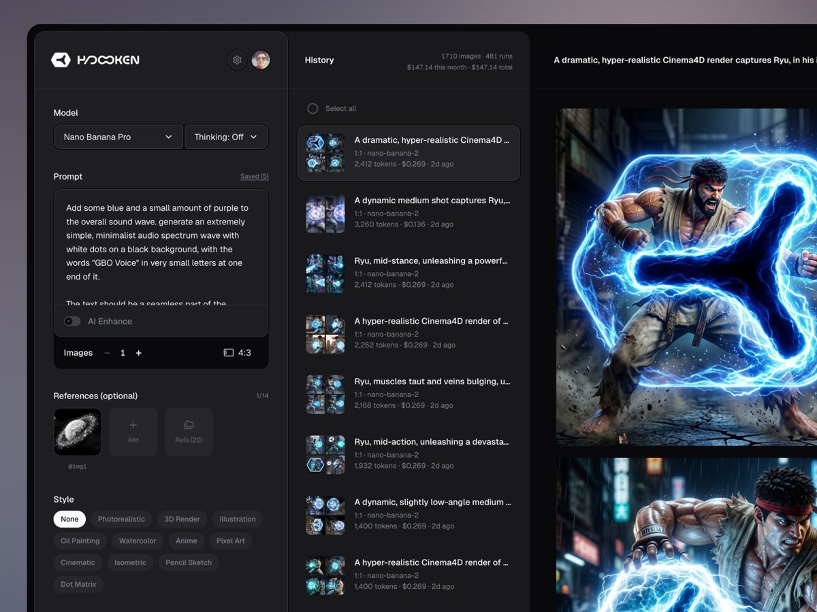
Task: Select the 3D Render style chip
Action: coord(182,519)
